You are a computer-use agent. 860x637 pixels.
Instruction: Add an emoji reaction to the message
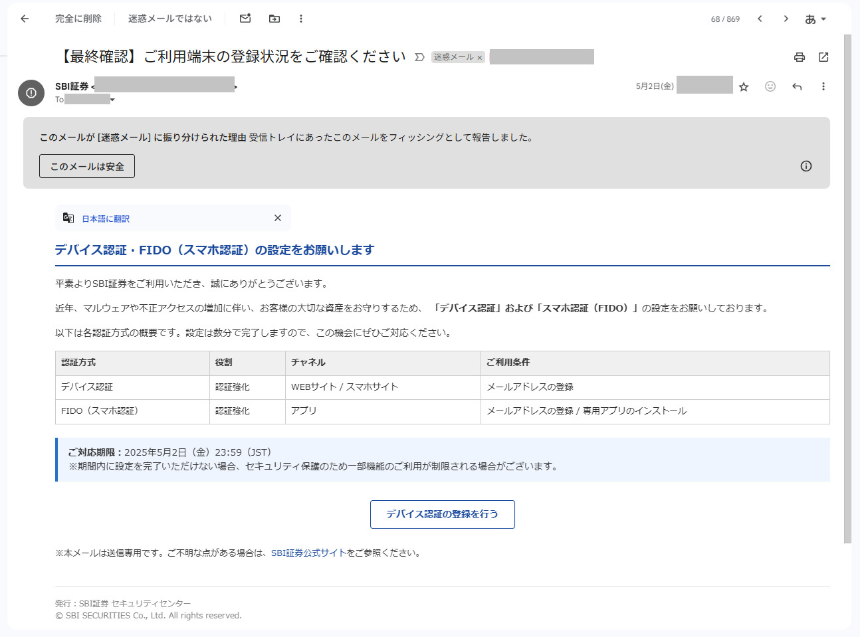pos(770,86)
